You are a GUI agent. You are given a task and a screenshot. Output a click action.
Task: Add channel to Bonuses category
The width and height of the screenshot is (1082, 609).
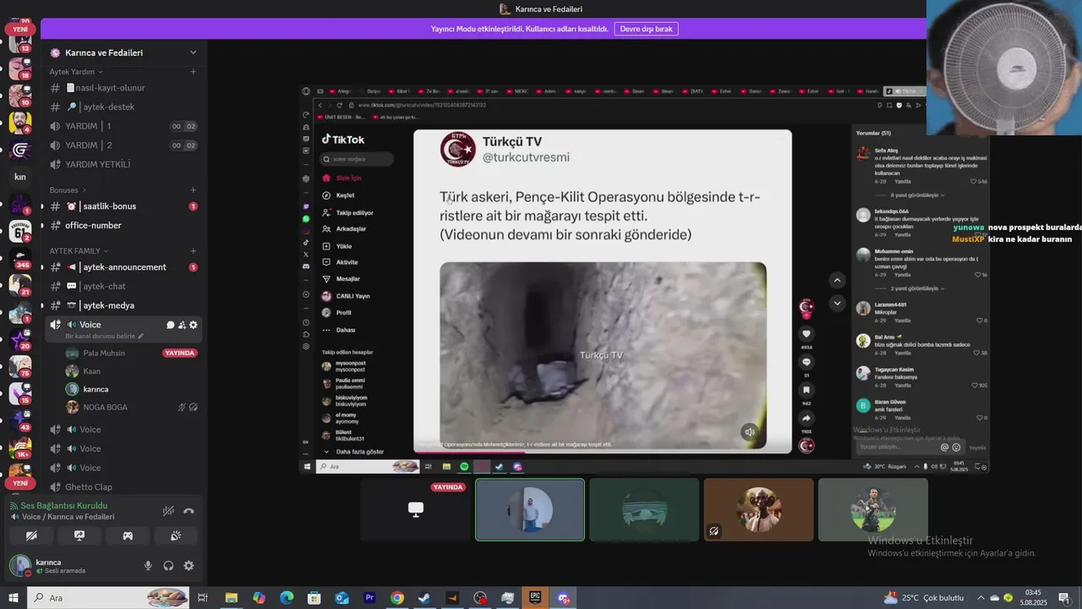click(x=194, y=190)
